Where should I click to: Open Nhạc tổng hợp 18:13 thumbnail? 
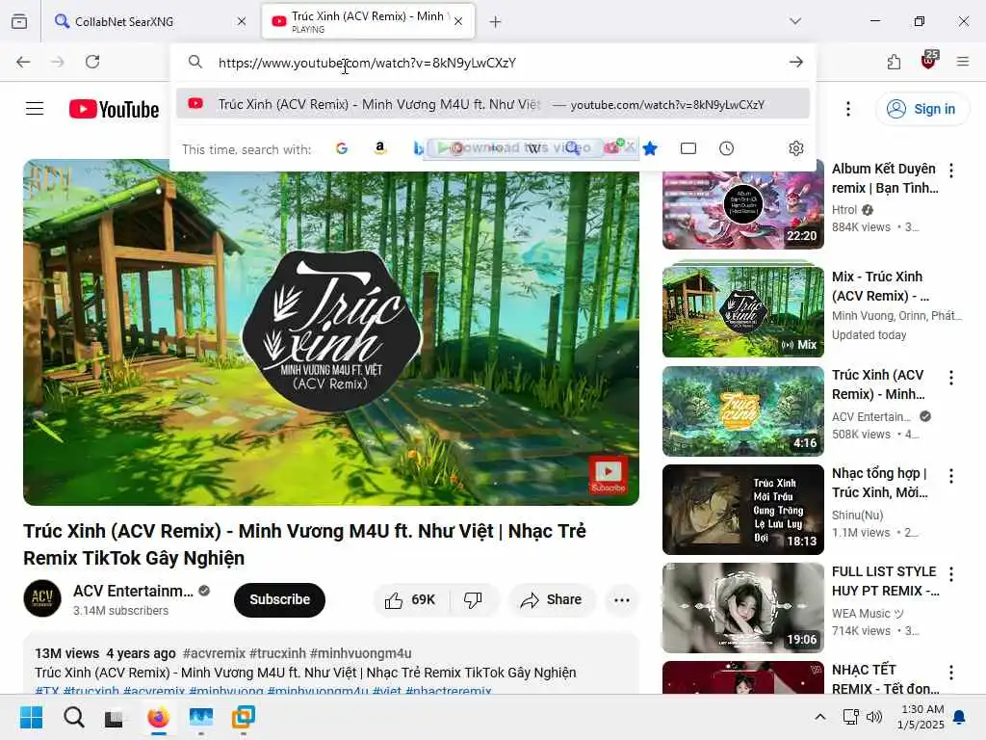[743, 510]
